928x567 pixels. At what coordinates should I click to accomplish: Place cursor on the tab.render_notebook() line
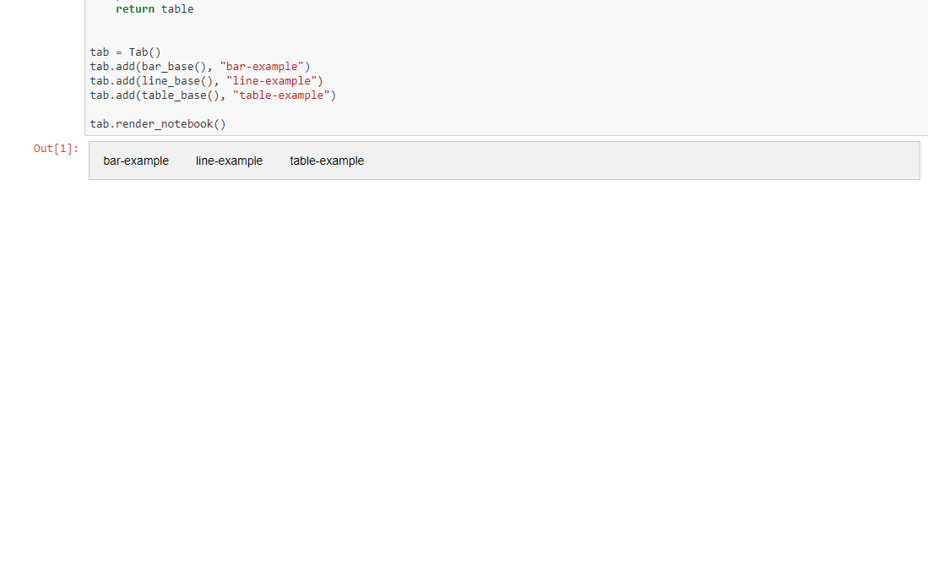click(x=157, y=123)
